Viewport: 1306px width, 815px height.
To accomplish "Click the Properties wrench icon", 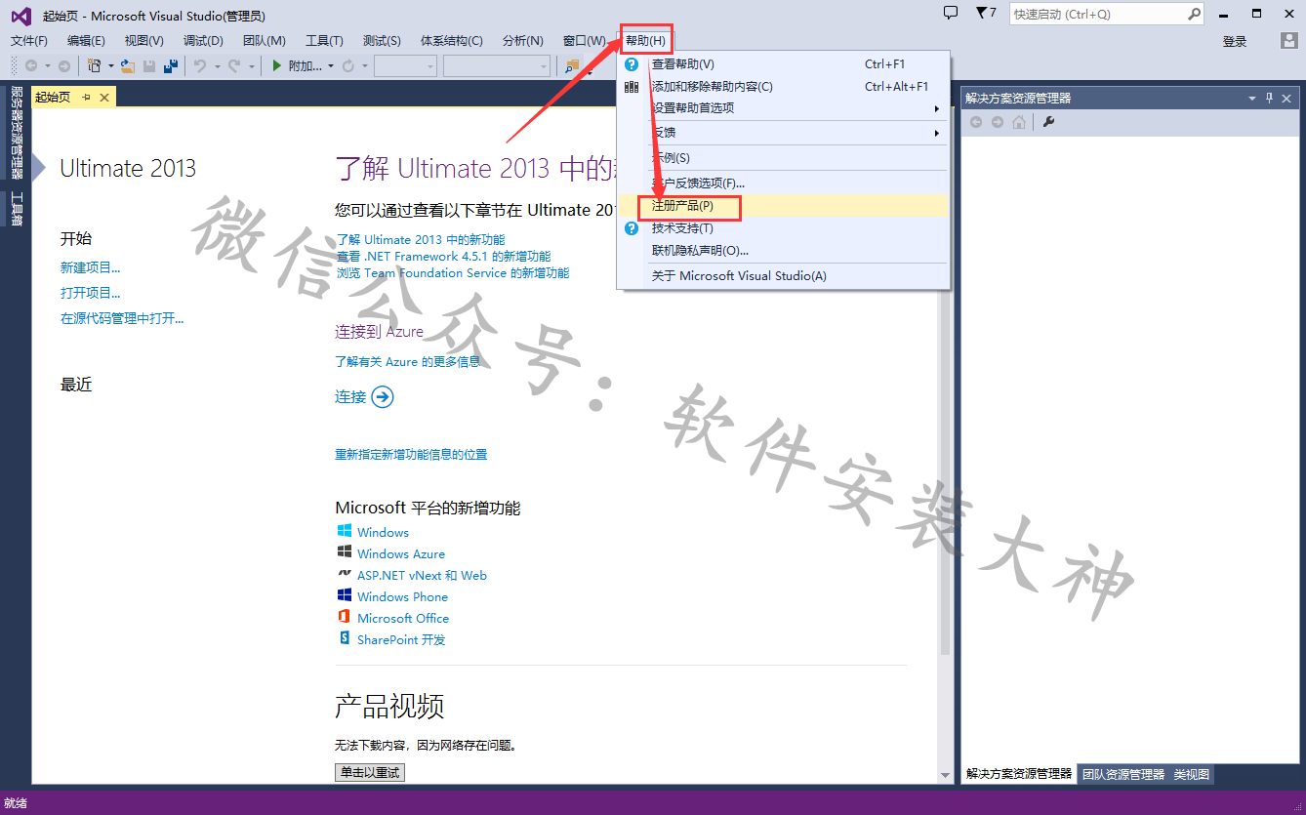I will [x=1049, y=122].
